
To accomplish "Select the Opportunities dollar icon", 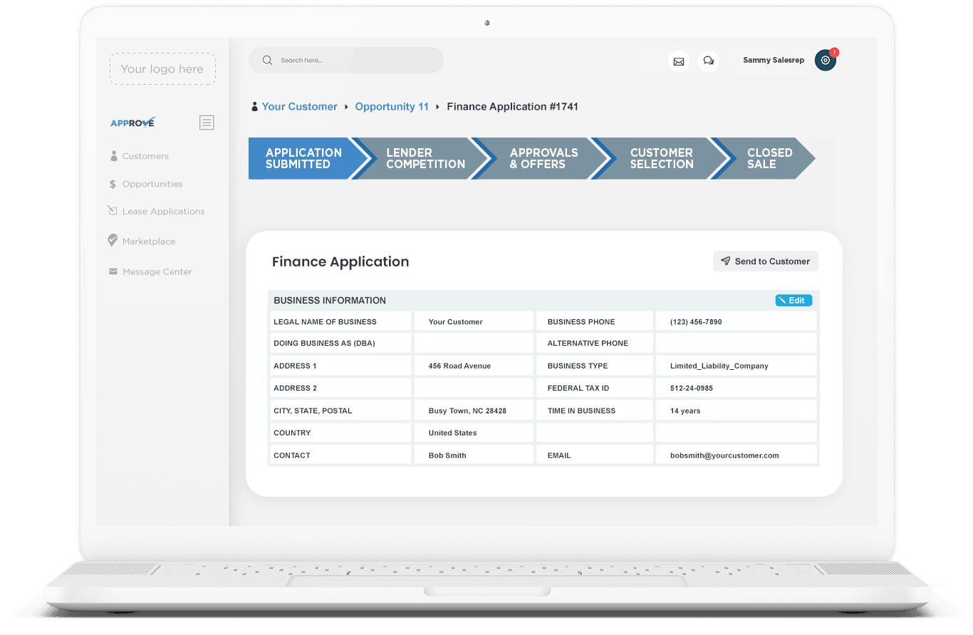I will 113,183.
